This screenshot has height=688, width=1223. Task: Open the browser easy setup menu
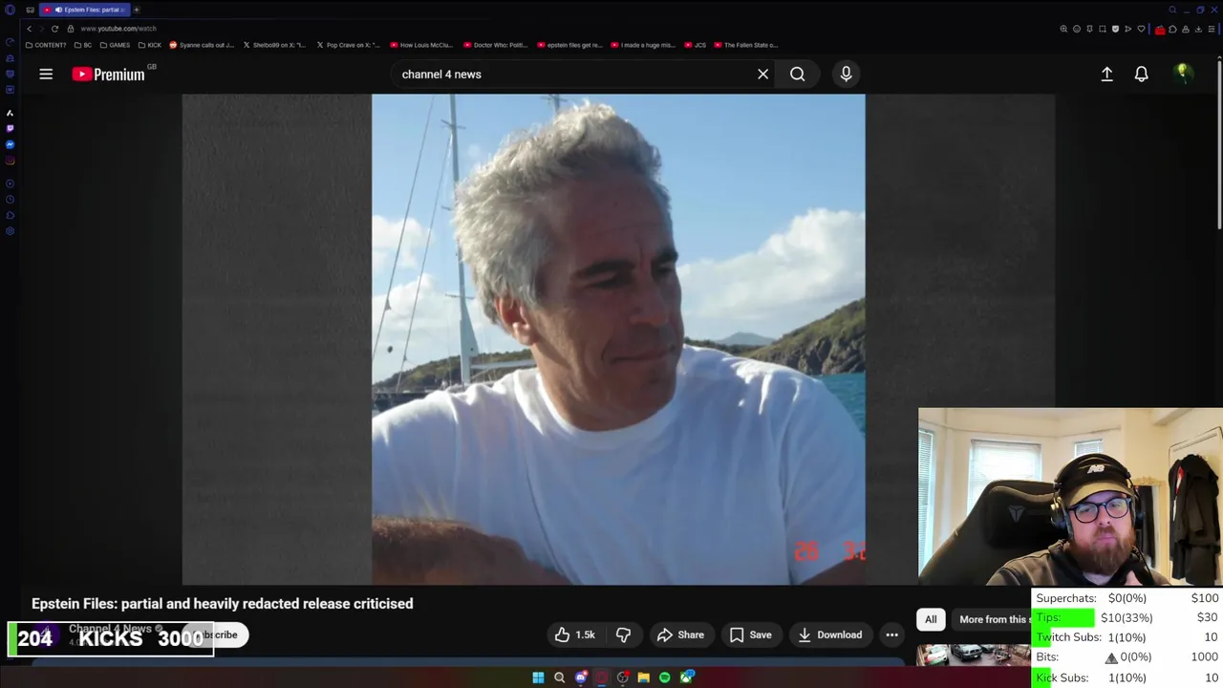tap(1212, 29)
